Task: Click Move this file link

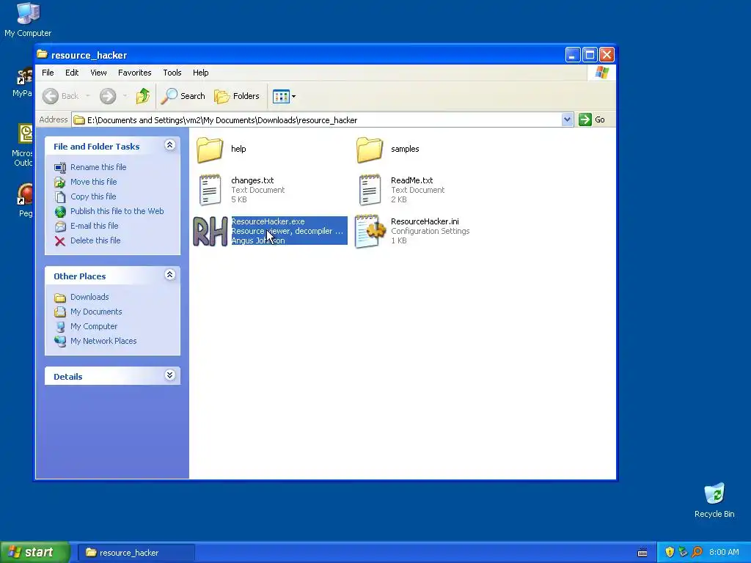Action: [93, 182]
